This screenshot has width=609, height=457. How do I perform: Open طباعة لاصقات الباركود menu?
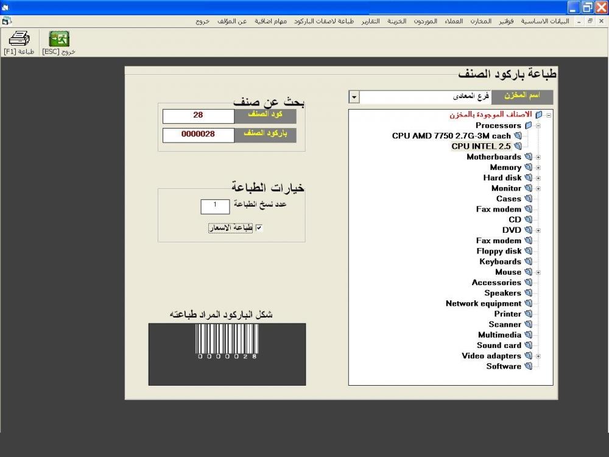click(x=324, y=21)
